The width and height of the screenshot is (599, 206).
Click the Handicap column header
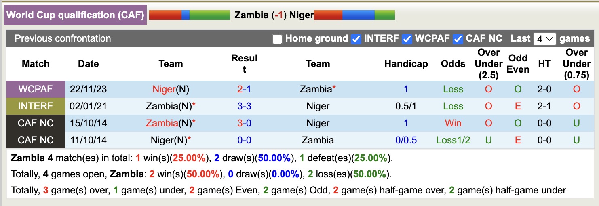point(406,64)
